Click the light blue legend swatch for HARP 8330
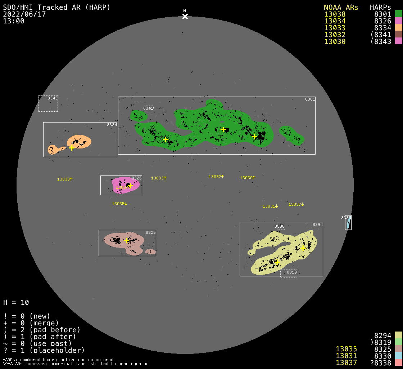This screenshot has width=403, height=369. tap(398, 356)
